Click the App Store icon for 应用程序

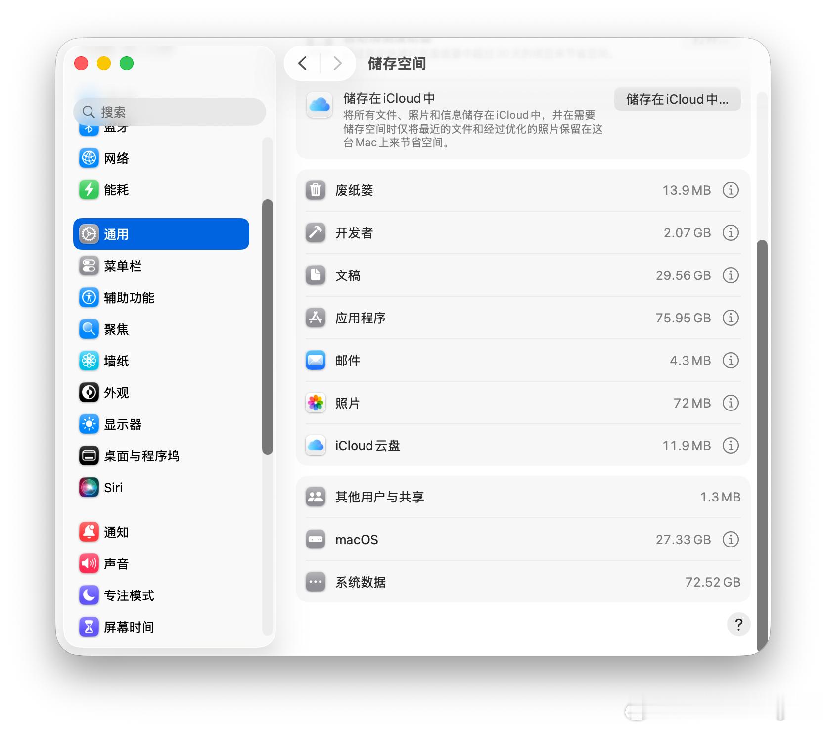pos(316,318)
